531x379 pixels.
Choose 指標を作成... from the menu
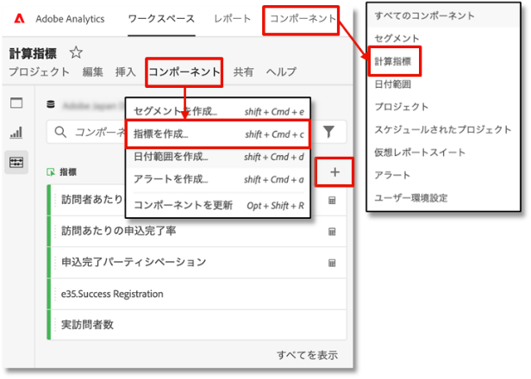(161, 134)
